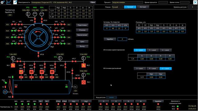Click the PM1 gauge symbol
This screenshot has width=198, height=111.
35,14
